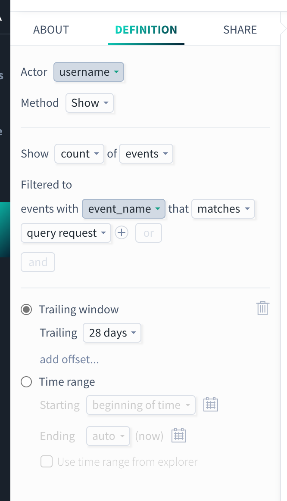Add filter value with plus icon

(x=122, y=232)
